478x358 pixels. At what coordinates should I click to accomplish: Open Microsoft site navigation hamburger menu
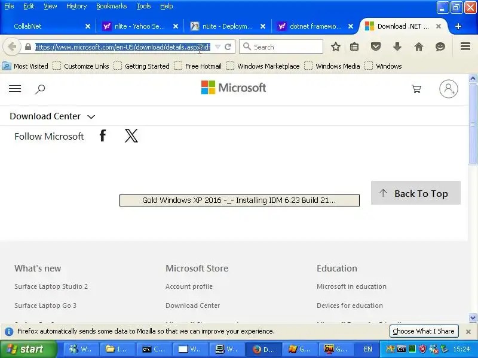(x=15, y=88)
